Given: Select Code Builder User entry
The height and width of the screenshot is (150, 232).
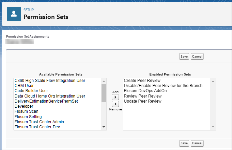Looking at the screenshot, I should click(31, 91).
